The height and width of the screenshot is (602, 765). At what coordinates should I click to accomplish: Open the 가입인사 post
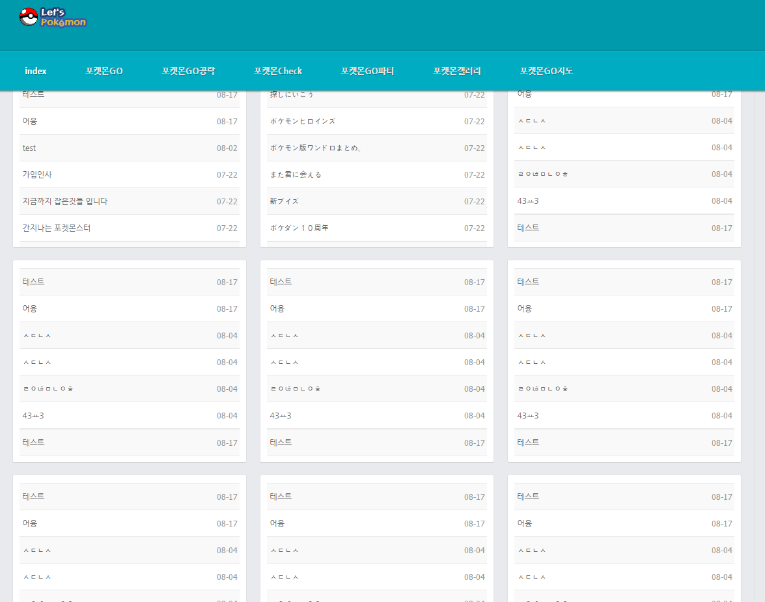pyautogui.click(x=37, y=175)
